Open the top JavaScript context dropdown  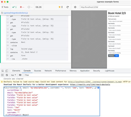tap(14, 75)
